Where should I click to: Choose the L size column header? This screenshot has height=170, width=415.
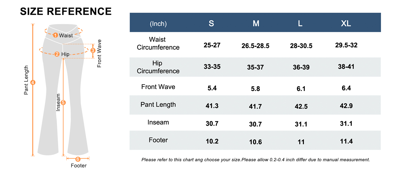300,24
